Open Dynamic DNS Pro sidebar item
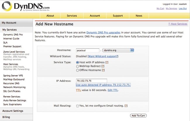The image size is (190, 121). pyautogui.click(x=13, y=34)
